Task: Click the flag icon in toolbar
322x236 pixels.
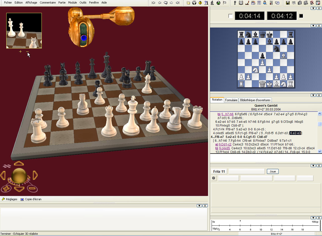Action: 224,3
